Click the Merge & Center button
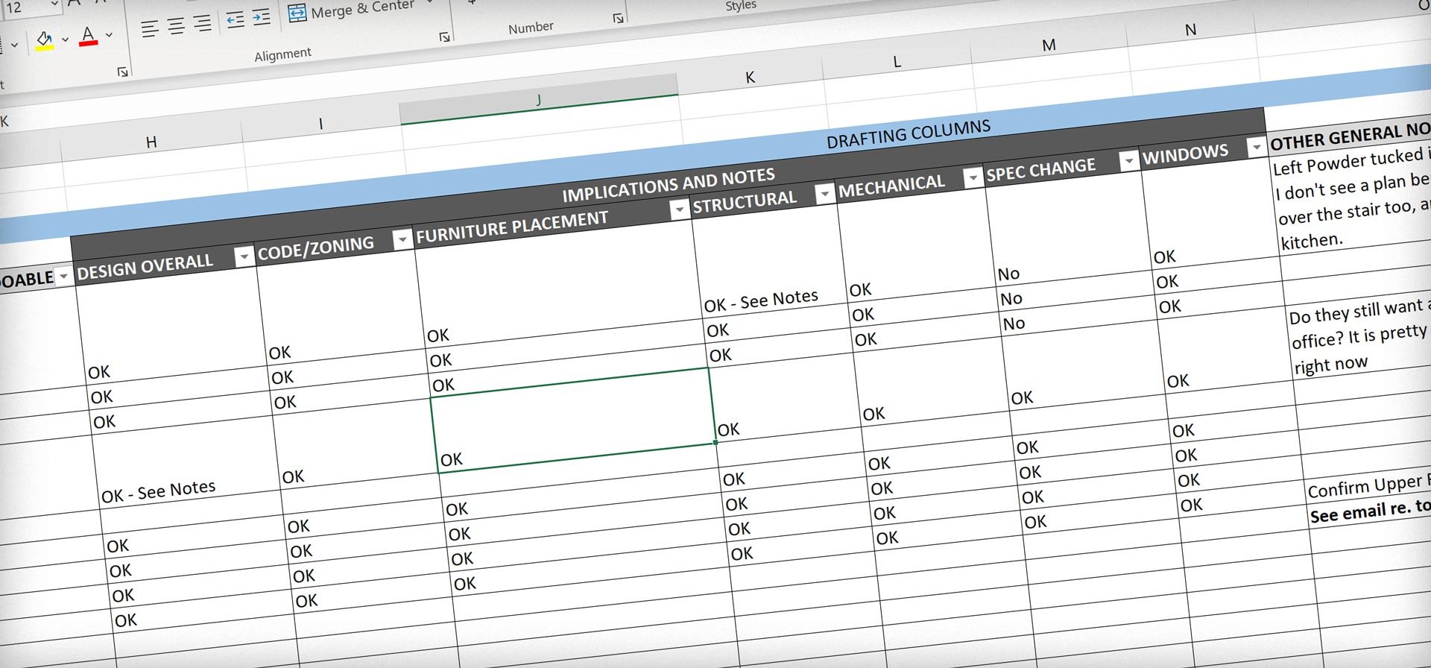 [x=351, y=10]
